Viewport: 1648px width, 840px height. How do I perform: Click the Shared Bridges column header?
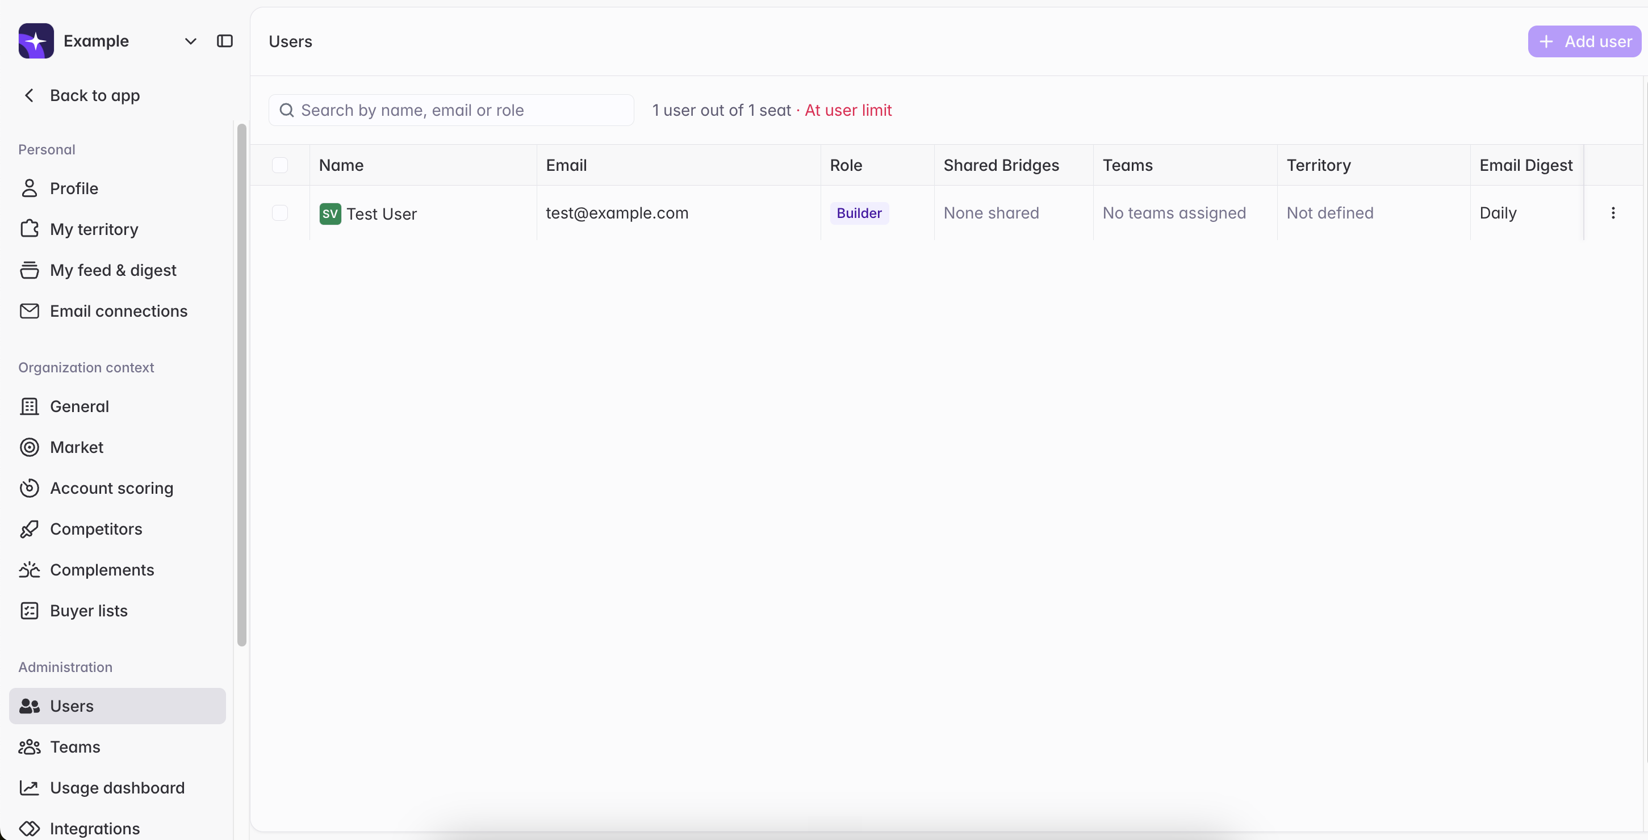tap(1014, 165)
